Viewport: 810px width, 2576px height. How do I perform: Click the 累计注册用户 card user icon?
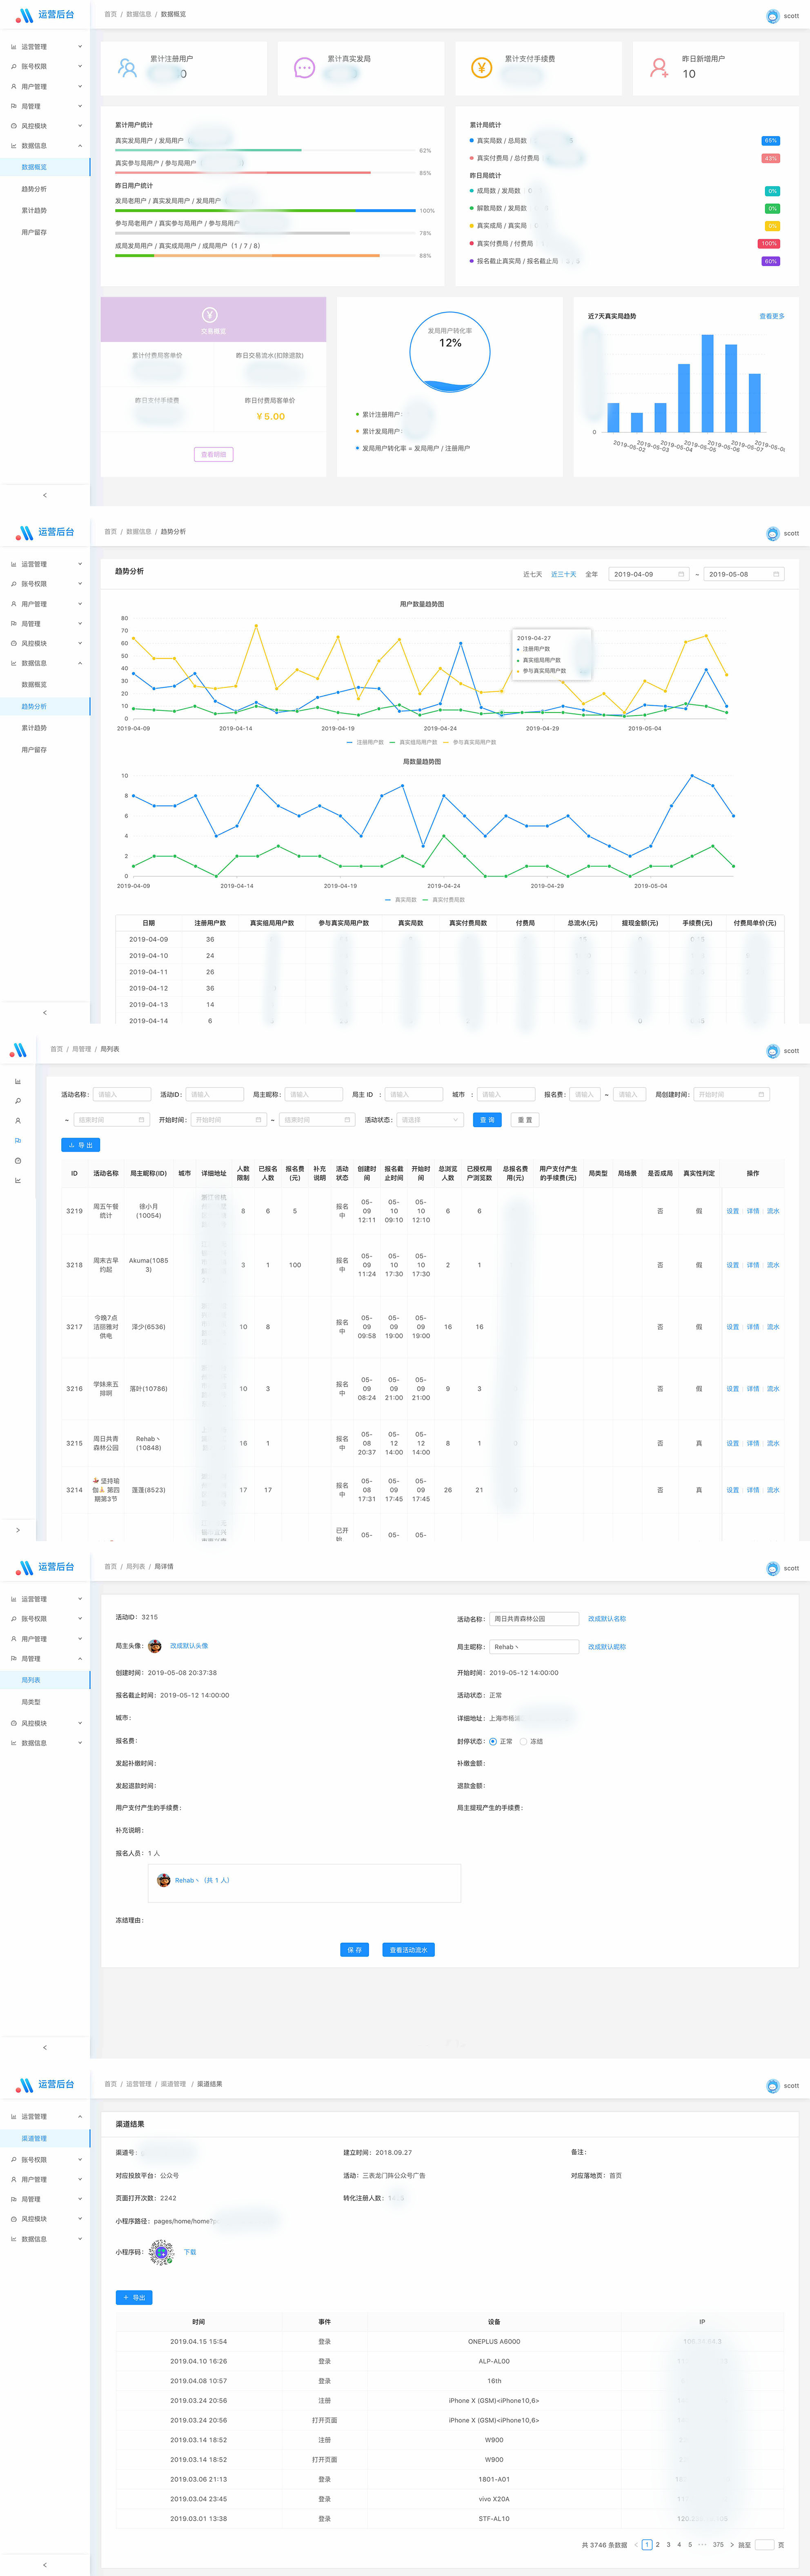click(127, 68)
